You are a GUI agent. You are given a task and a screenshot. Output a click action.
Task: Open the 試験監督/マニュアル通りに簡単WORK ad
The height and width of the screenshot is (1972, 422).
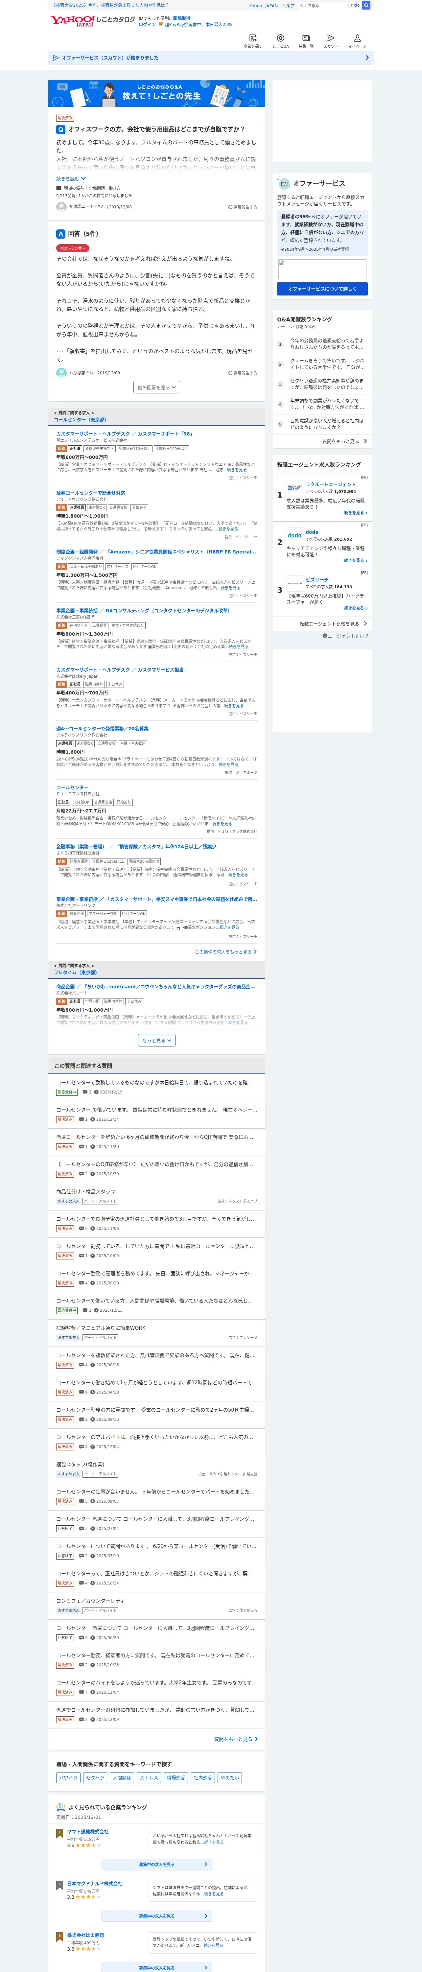click(x=100, y=1328)
